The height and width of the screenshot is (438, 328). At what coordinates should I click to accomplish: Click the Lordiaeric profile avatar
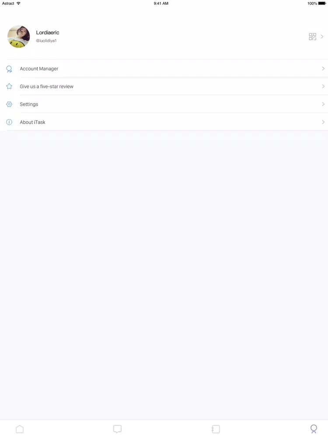19,37
